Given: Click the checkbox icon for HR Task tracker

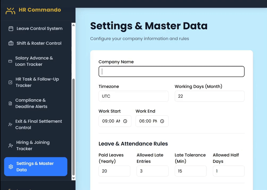Looking at the screenshot, I should (10, 82).
